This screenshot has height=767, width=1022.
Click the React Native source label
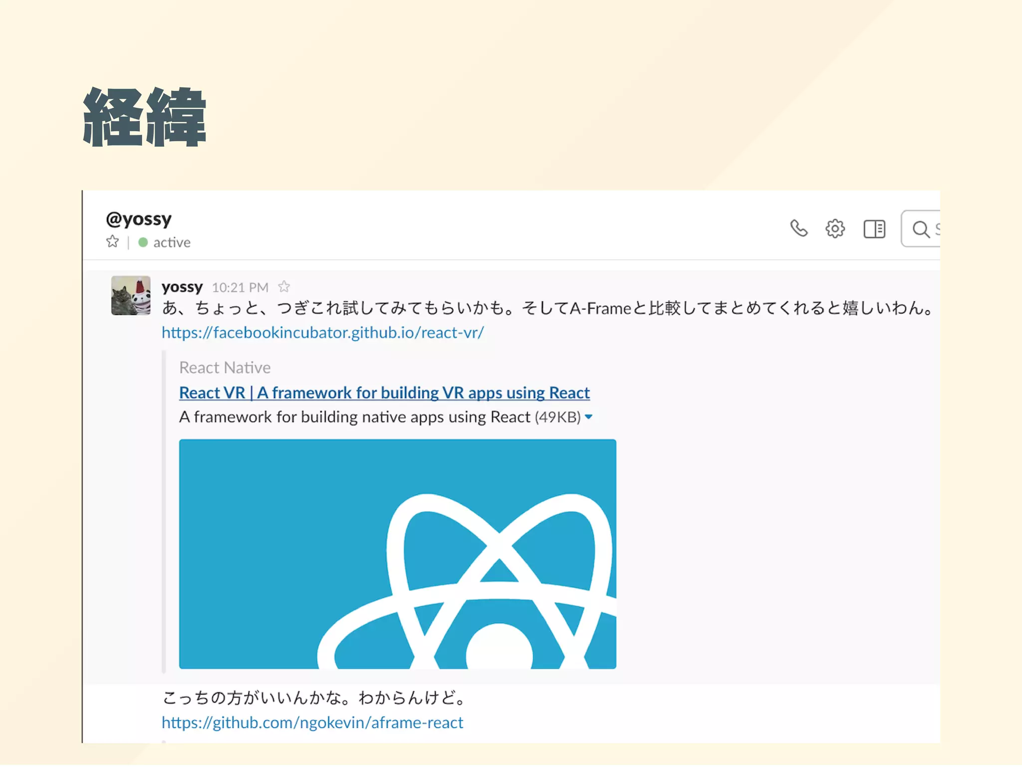225,368
